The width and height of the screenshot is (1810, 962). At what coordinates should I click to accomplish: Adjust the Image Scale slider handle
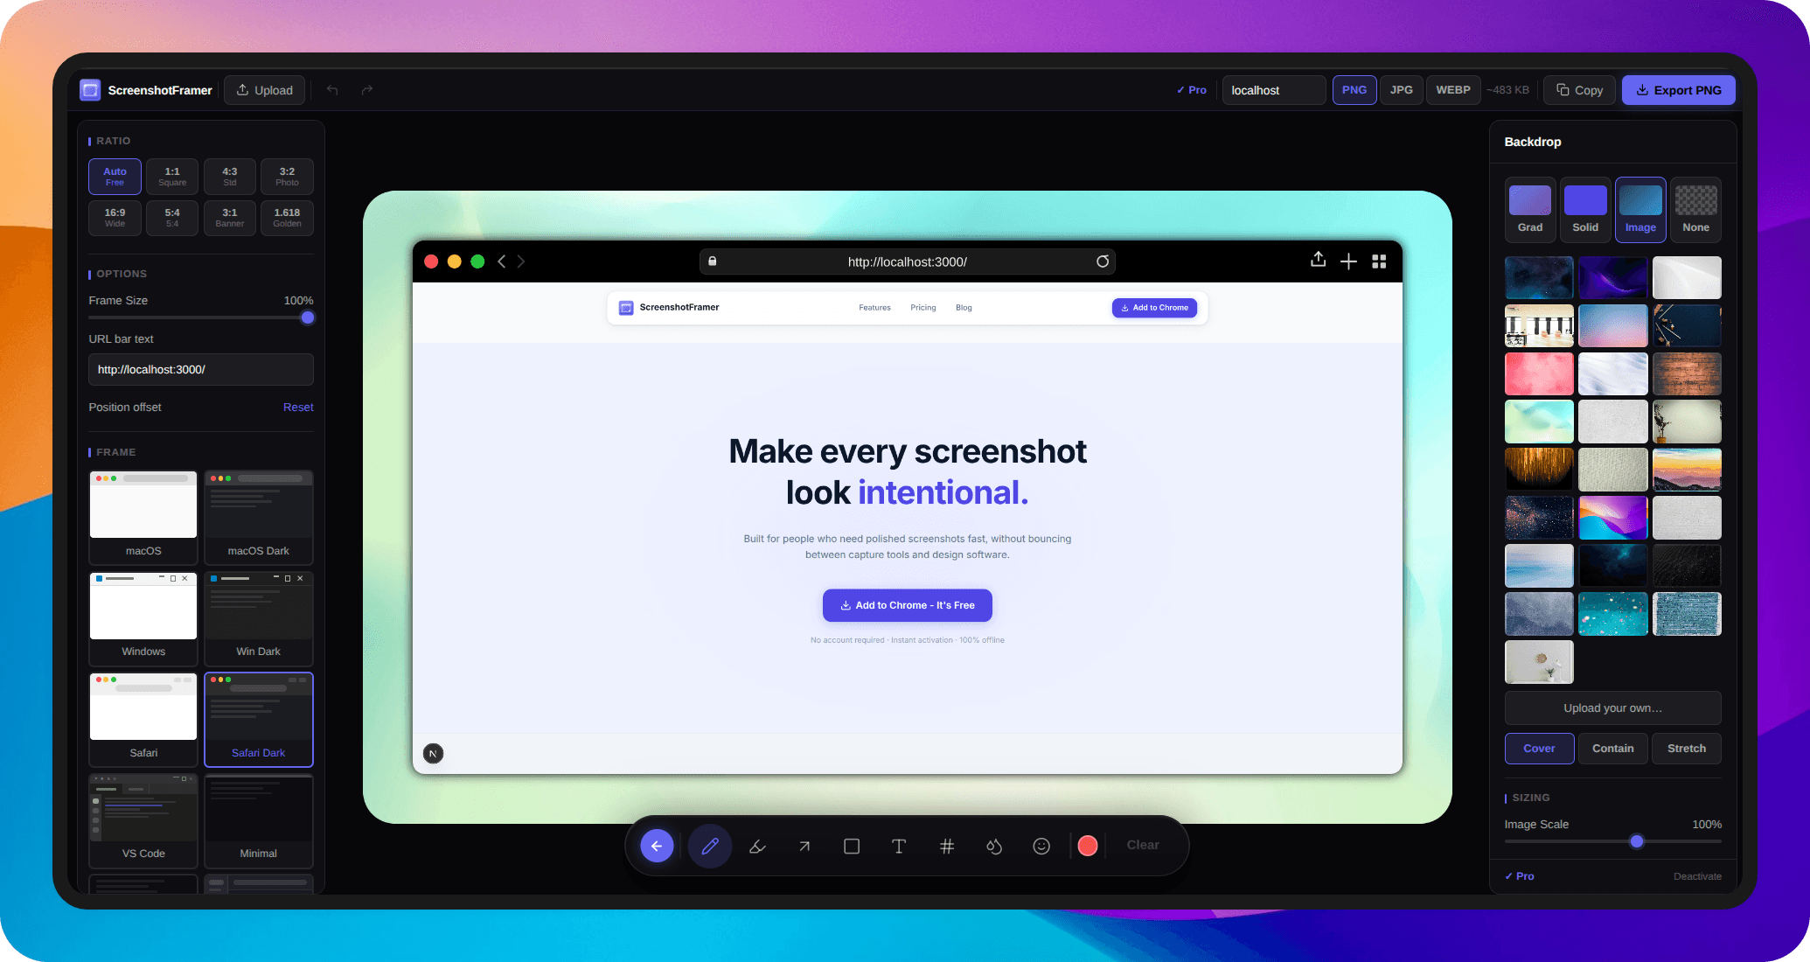coord(1637,841)
